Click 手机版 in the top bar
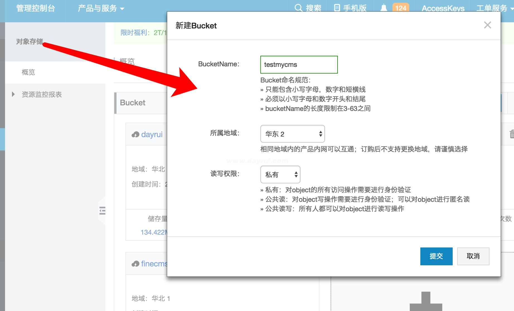514x311 pixels. pyautogui.click(x=355, y=8)
